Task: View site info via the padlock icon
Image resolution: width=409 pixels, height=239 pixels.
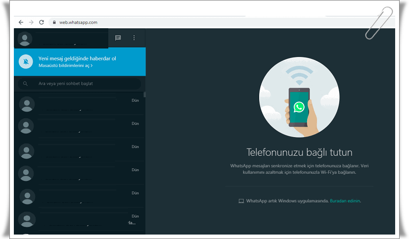Action: [x=54, y=22]
